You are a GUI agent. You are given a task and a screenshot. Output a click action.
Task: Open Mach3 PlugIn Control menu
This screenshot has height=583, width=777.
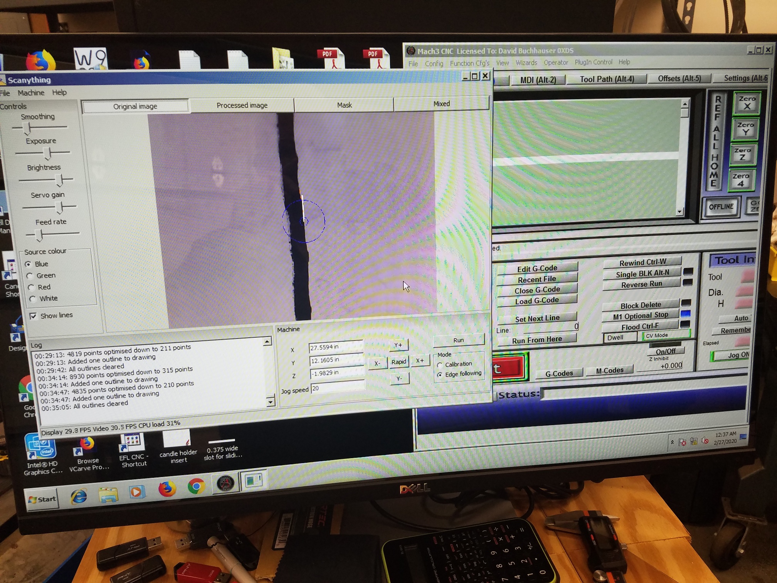click(x=594, y=62)
